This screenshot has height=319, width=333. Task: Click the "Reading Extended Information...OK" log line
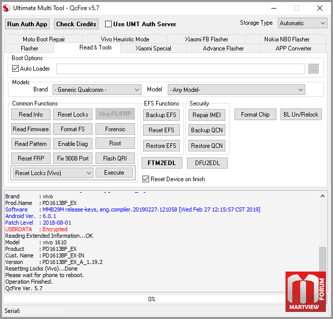pos(49,236)
